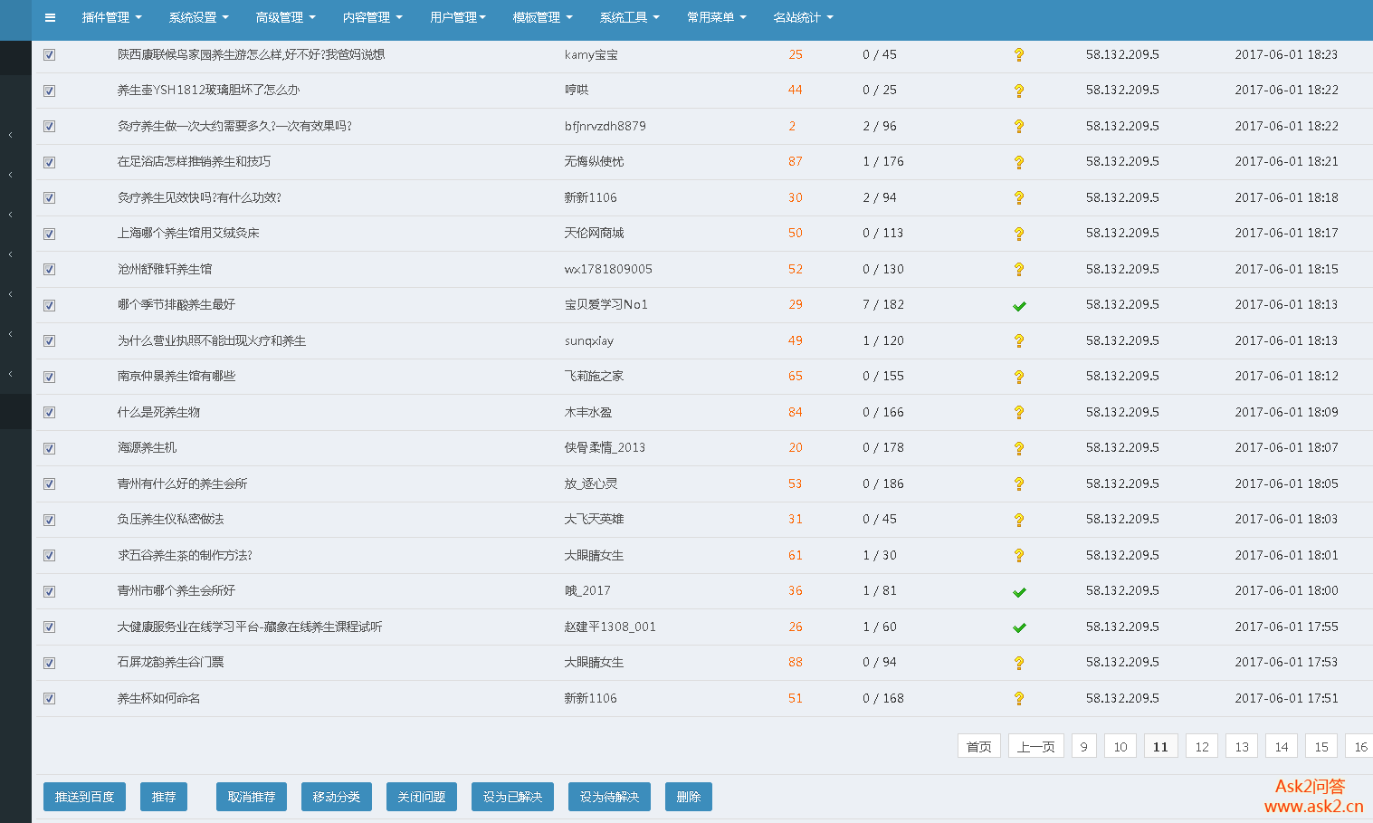Open the 内容管理 menu

pyautogui.click(x=372, y=17)
